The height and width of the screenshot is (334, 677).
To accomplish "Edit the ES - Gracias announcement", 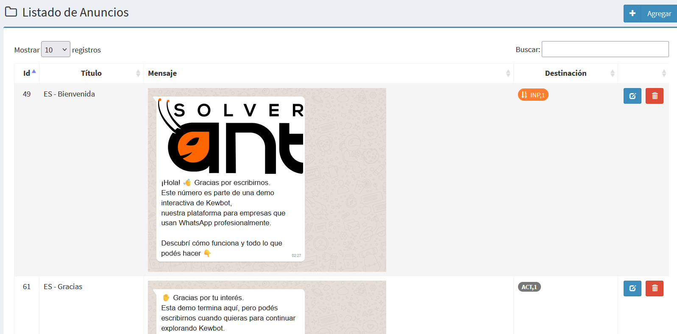I will [x=632, y=288].
